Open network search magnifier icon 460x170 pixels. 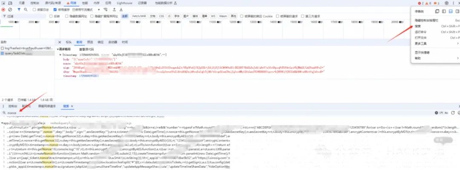(26, 10)
